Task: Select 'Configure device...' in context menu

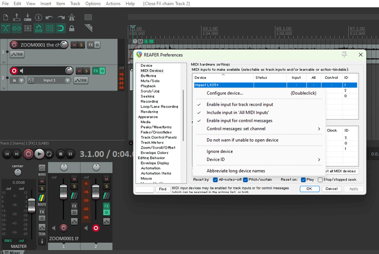Action: [259, 93]
